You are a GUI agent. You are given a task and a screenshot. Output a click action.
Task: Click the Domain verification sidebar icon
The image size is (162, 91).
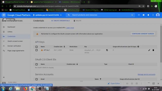(x=4, y=46)
